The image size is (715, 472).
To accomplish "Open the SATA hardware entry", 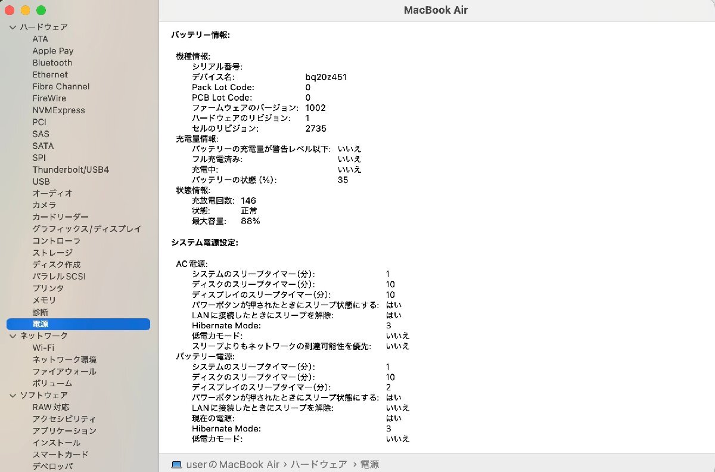I will [43, 145].
